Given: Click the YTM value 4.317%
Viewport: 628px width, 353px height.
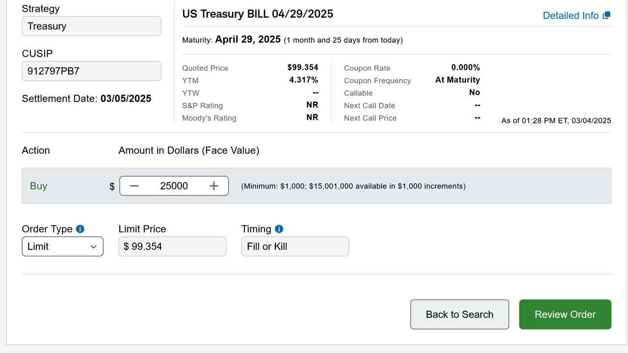Looking at the screenshot, I should point(304,80).
